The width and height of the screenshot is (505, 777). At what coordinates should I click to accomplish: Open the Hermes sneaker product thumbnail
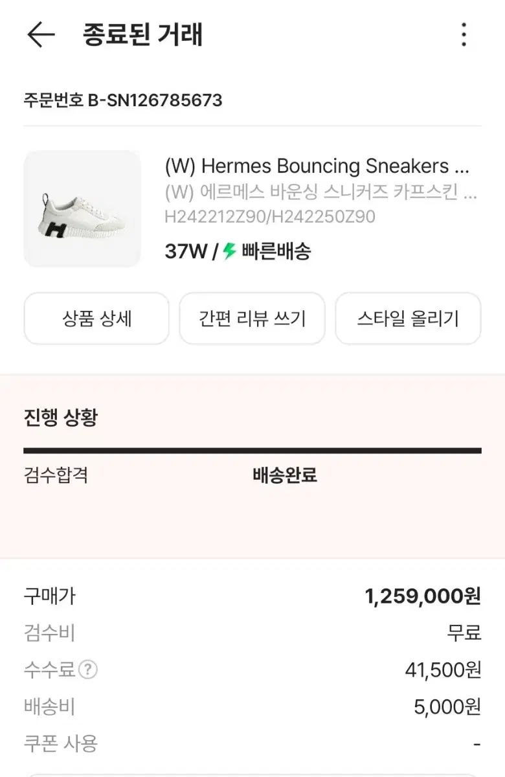coord(82,209)
